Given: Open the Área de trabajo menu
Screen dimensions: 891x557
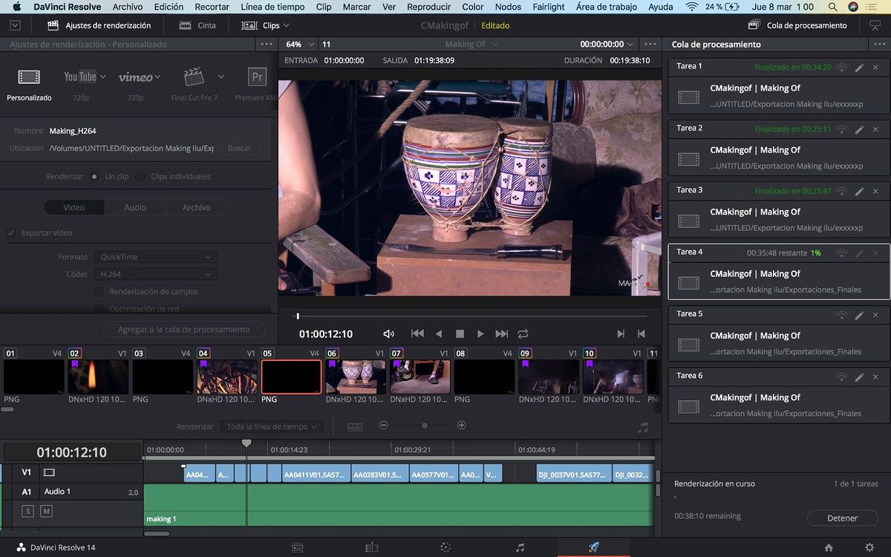Looking at the screenshot, I should (606, 7).
